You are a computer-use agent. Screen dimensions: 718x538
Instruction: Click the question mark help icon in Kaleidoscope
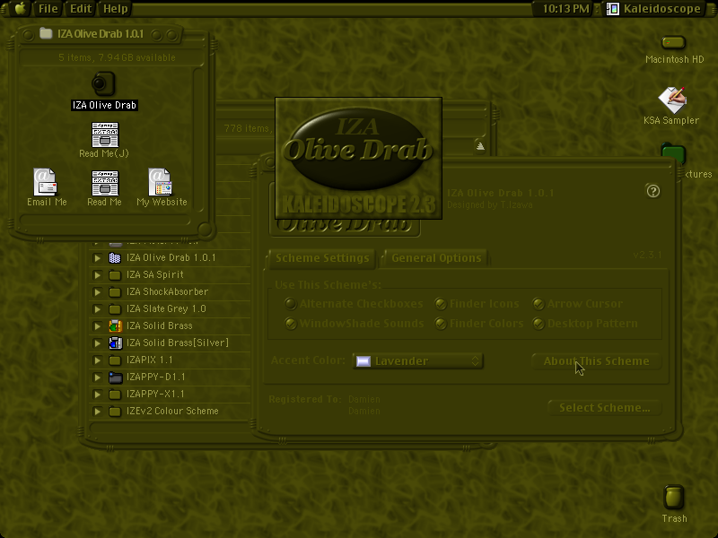(x=653, y=191)
